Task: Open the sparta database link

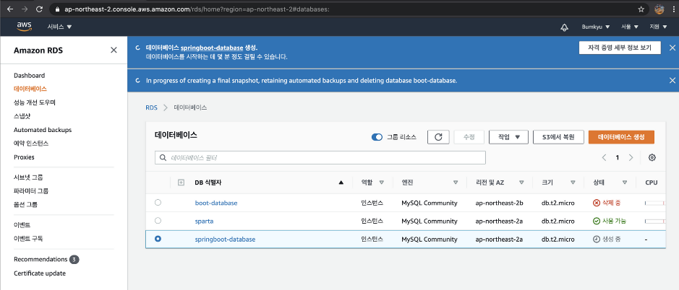Action: tap(205, 221)
